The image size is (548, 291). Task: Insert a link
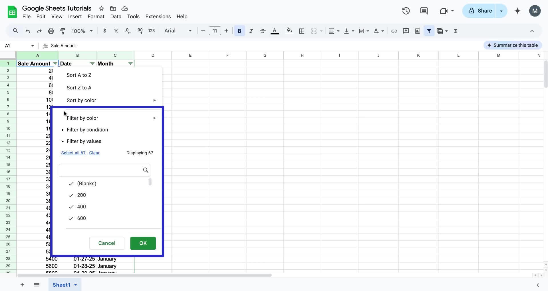(x=394, y=31)
